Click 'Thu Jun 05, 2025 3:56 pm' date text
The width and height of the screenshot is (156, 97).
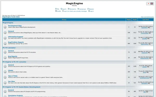(146, 71)
